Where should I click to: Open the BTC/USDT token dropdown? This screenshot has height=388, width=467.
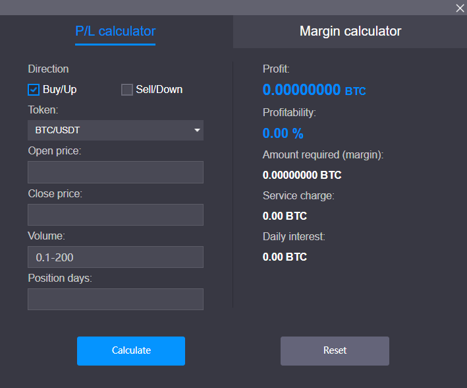(x=115, y=130)
